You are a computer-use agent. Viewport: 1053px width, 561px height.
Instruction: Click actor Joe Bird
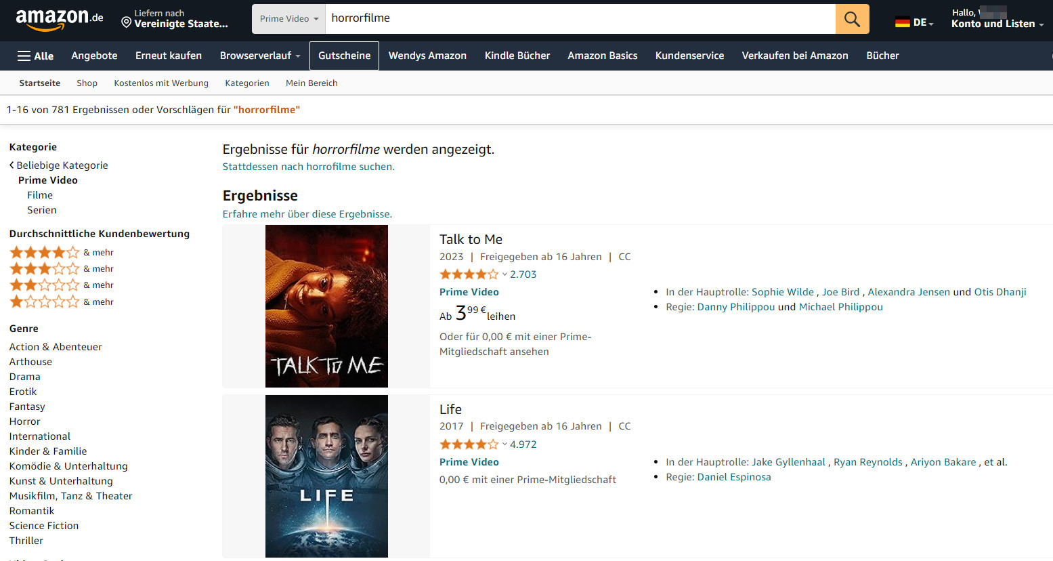tap(840, 292)
